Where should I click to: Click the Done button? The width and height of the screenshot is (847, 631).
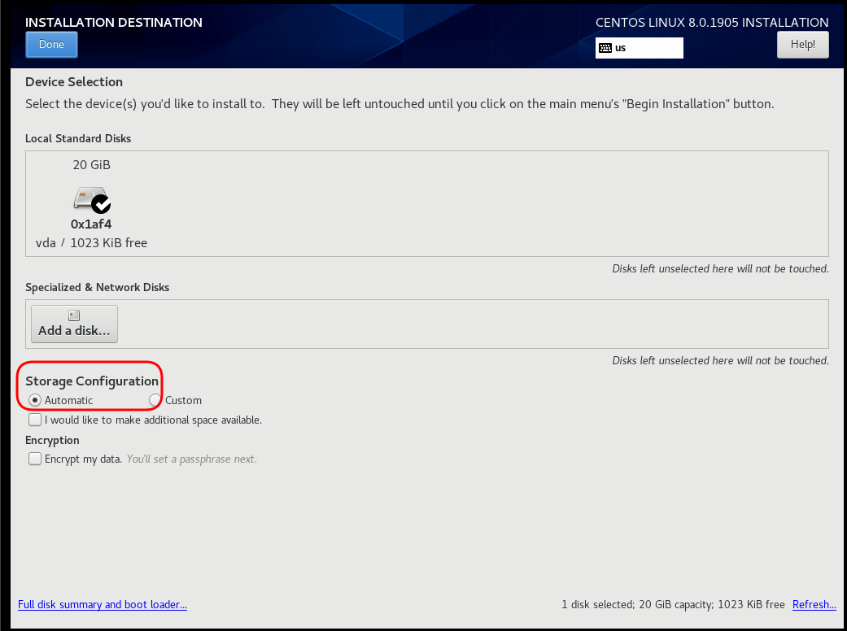[50, 44]
